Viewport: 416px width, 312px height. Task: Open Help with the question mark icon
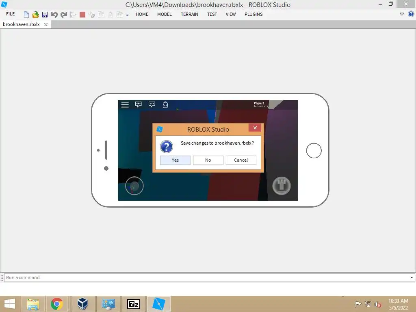click(x=411, y=14)
